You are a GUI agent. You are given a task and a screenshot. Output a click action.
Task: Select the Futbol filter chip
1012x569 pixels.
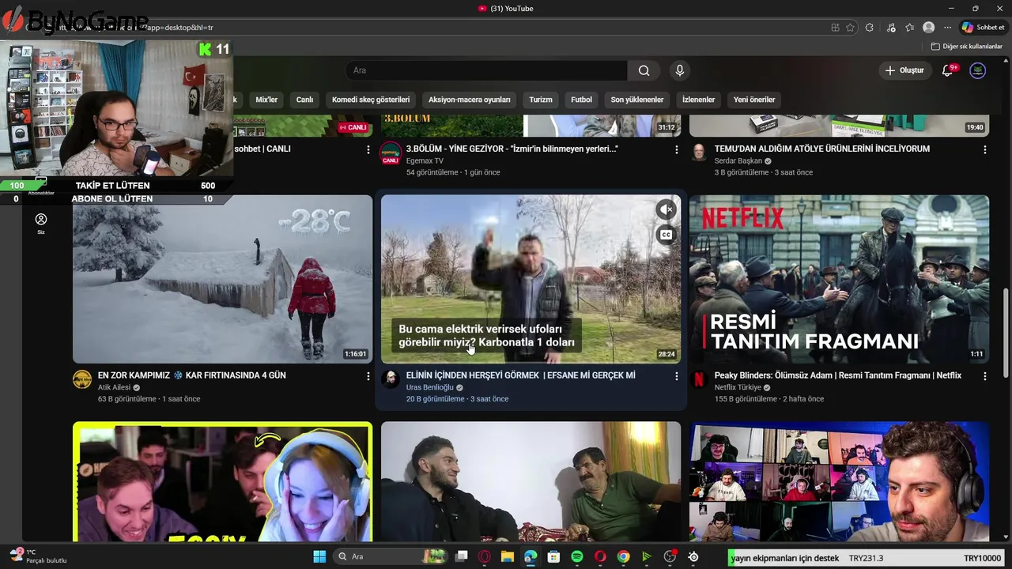581,100
